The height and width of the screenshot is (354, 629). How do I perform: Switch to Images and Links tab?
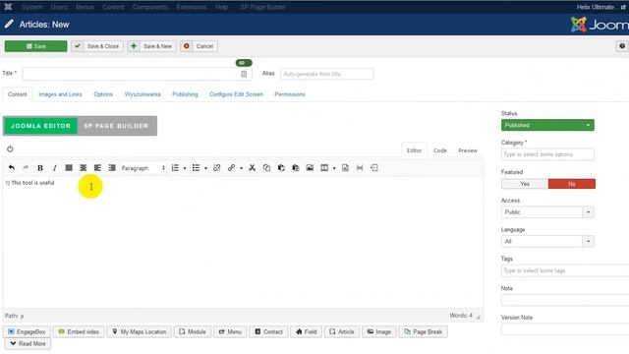click(x=60, y=94)
